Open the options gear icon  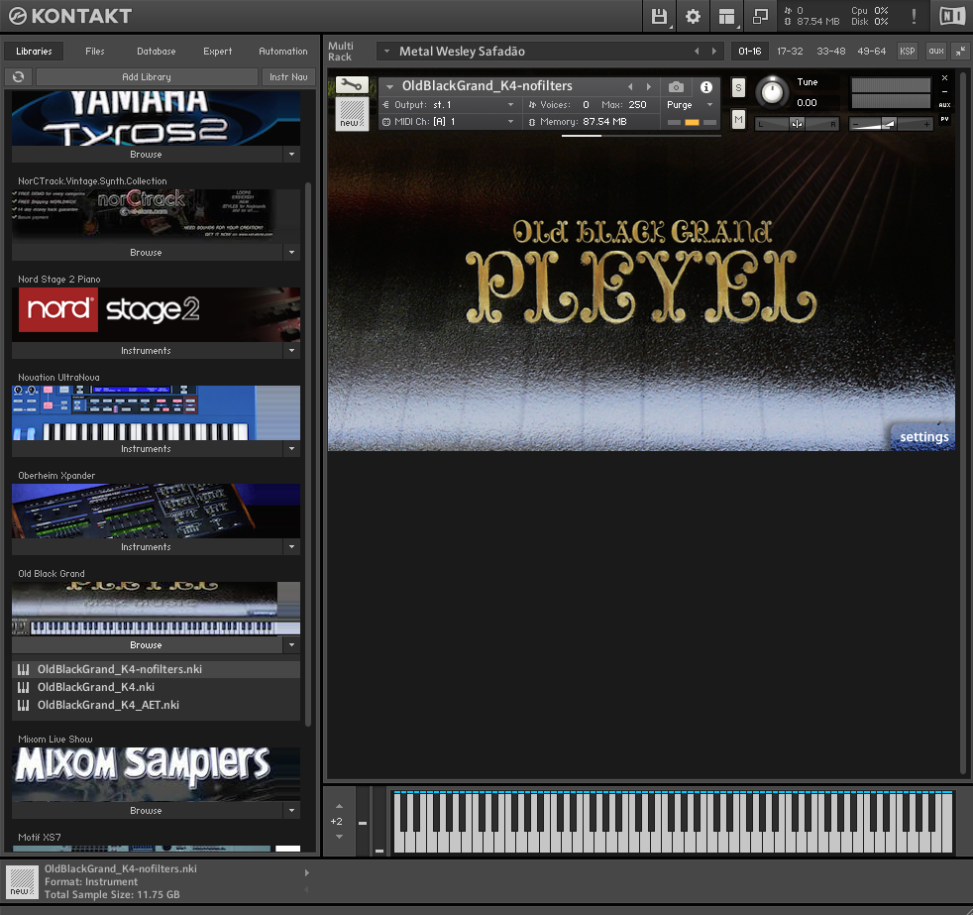coord(693,16)
